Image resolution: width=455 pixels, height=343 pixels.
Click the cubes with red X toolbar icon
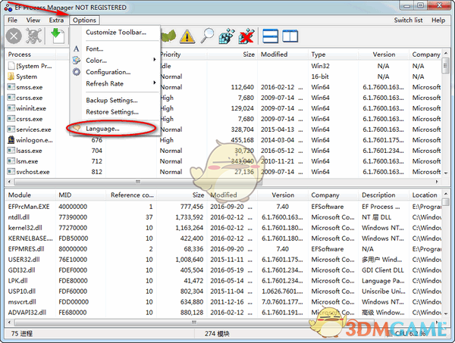click(x=246, y=36)
